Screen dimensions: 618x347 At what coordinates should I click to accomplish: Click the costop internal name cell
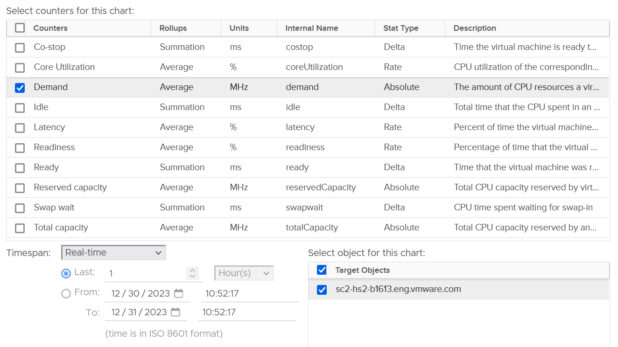tap(300, 47)
